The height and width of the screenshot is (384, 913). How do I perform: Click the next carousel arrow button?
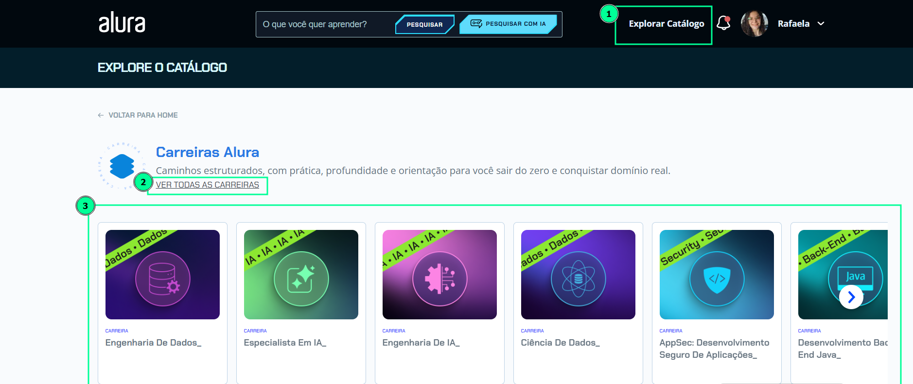[851, 297]
